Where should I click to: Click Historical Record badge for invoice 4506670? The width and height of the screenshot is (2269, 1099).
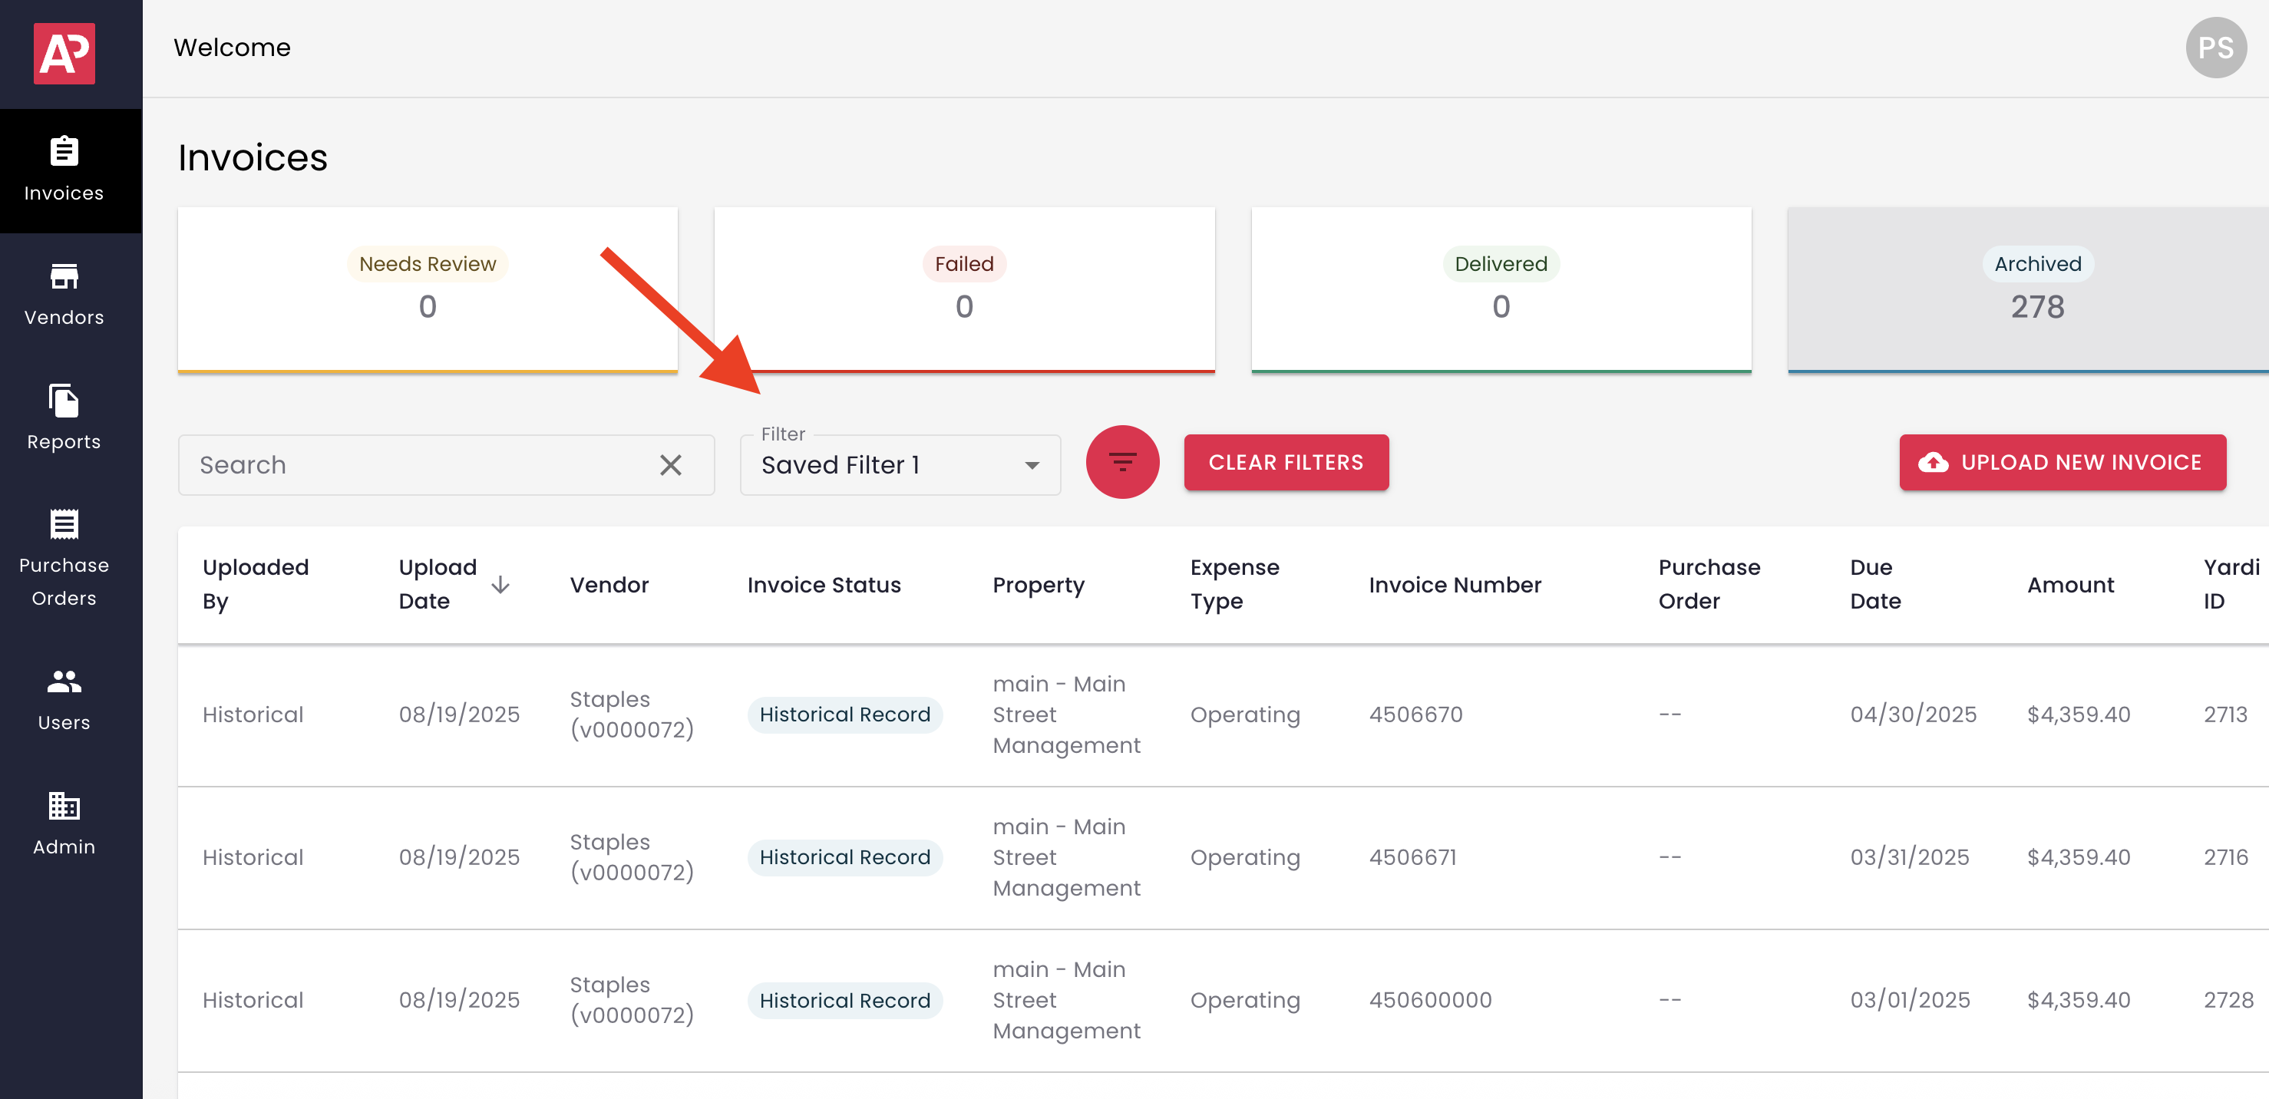844,715
